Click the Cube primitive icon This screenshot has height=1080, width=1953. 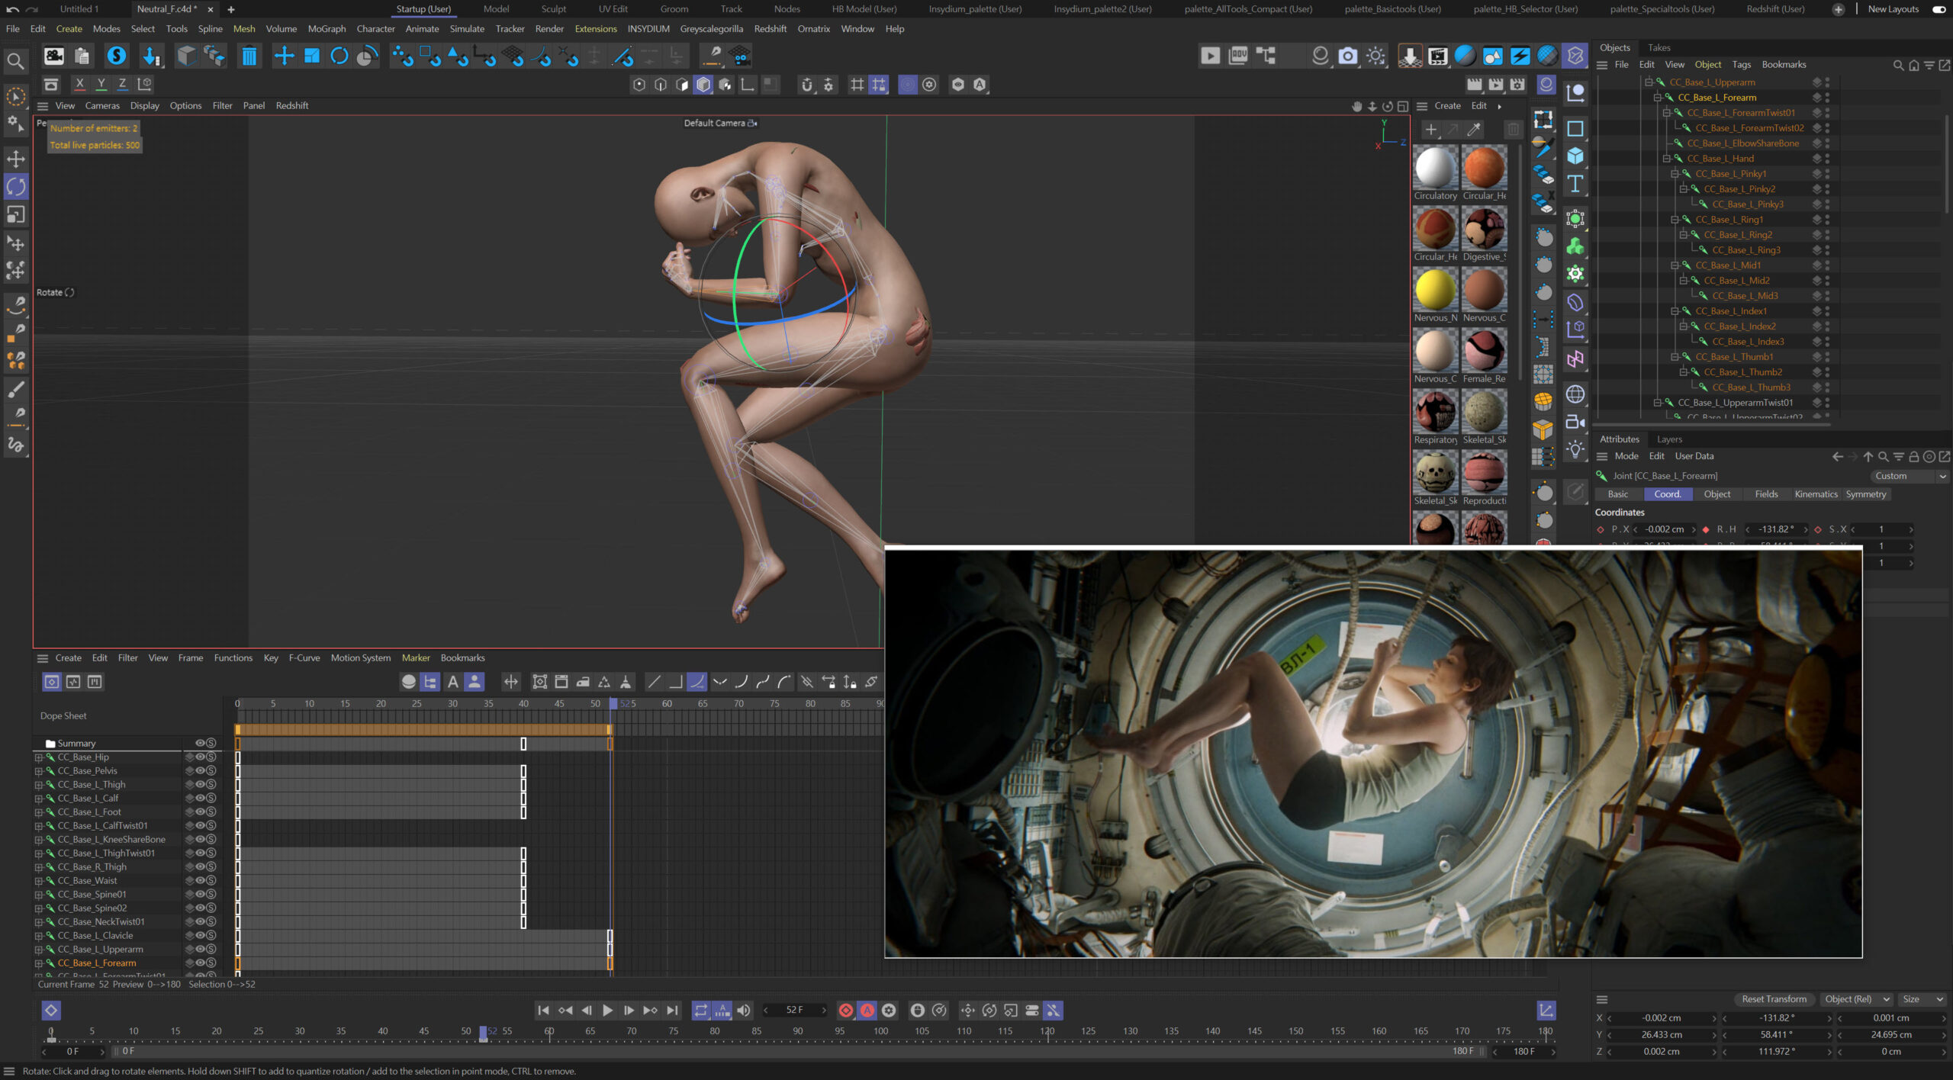tap(1575, 156)
